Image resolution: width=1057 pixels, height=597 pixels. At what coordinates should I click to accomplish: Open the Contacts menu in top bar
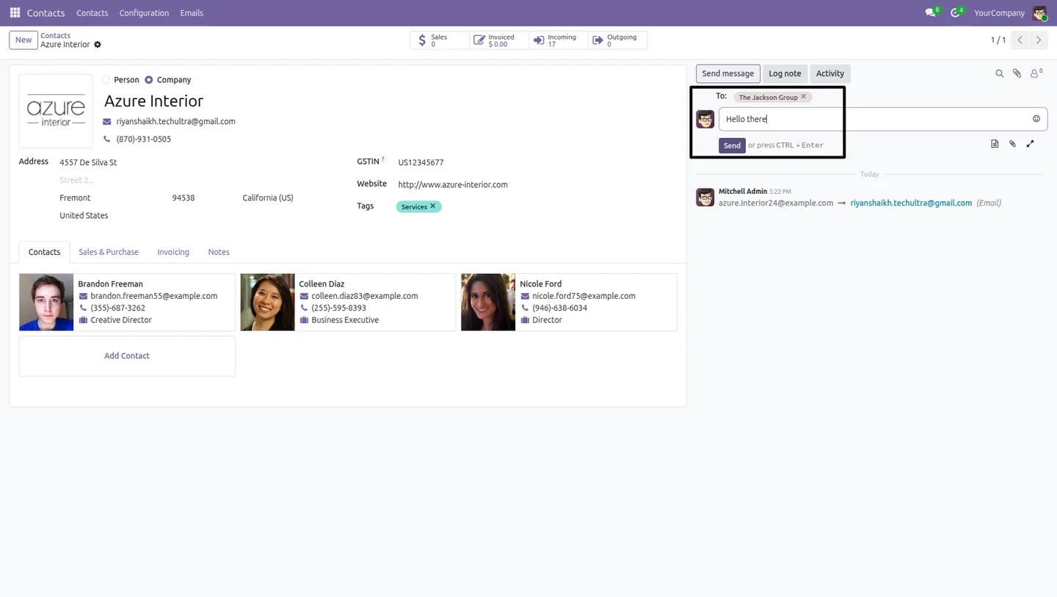[92, 12]
